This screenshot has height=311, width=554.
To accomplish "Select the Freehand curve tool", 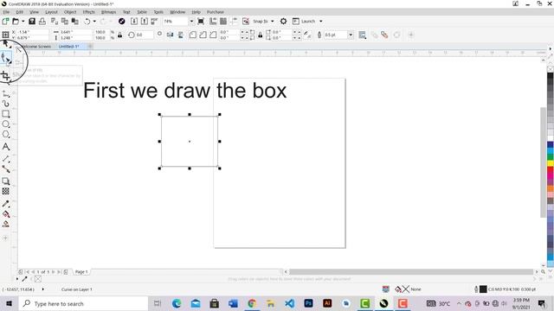I will (x=6, y=94).
